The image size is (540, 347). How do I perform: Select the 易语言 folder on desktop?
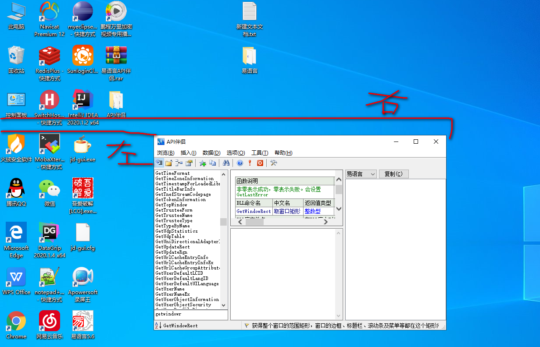tap(249, 60)
